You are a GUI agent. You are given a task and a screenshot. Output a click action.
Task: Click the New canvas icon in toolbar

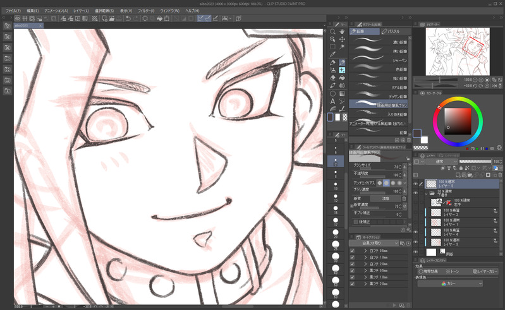click(104, 18)
